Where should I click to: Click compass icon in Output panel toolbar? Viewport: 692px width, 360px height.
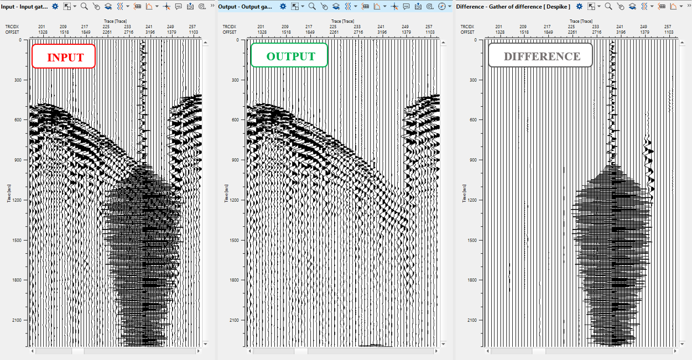(x=441, y=7)
